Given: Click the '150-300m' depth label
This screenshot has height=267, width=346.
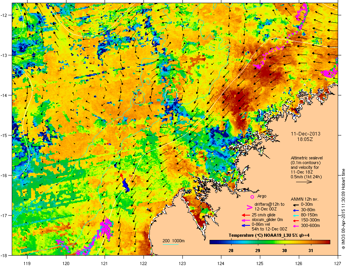Looking at the screenshot, I should (310, 220).
